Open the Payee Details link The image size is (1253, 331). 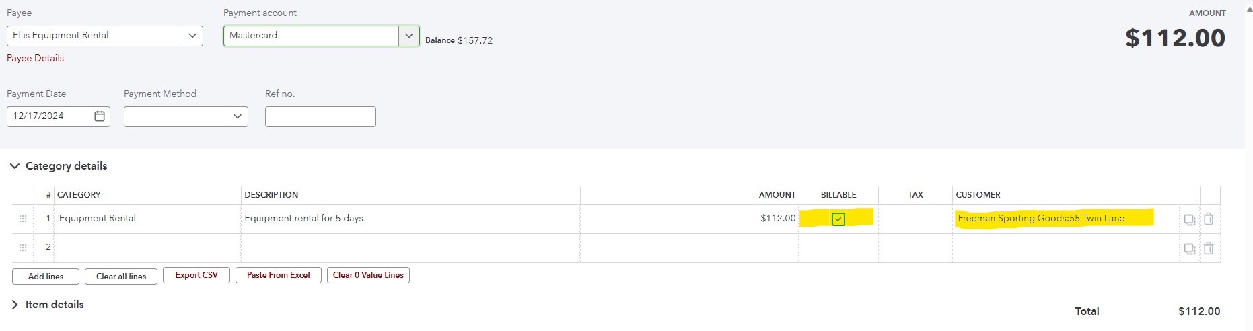pyautogui.click(x=35, y=58)
